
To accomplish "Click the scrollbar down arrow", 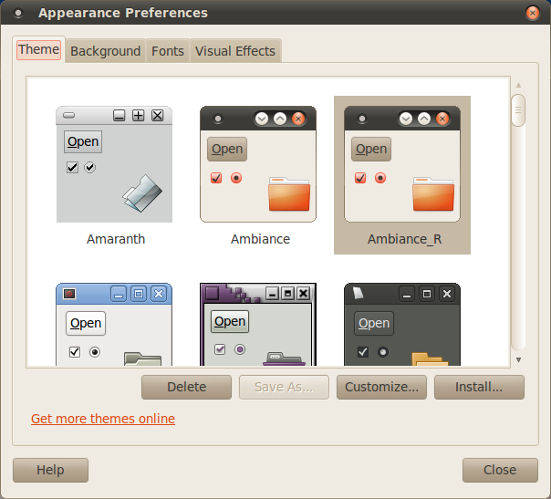I will pyautogui.click(x=518, y=359).
